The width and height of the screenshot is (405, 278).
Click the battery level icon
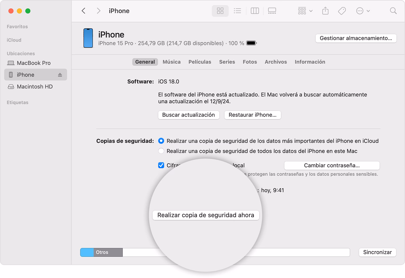pyautogui.click(x=251, y=43)
